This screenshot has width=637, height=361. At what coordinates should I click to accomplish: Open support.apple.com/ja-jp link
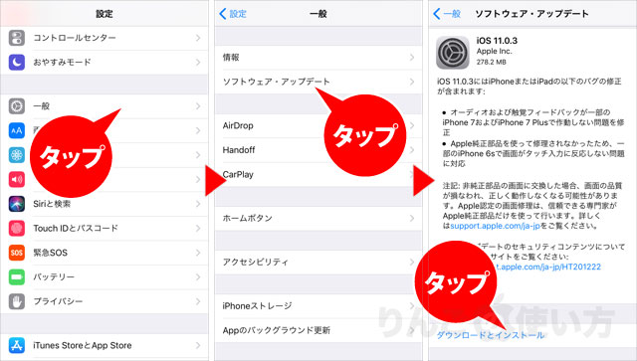point(495,226)
